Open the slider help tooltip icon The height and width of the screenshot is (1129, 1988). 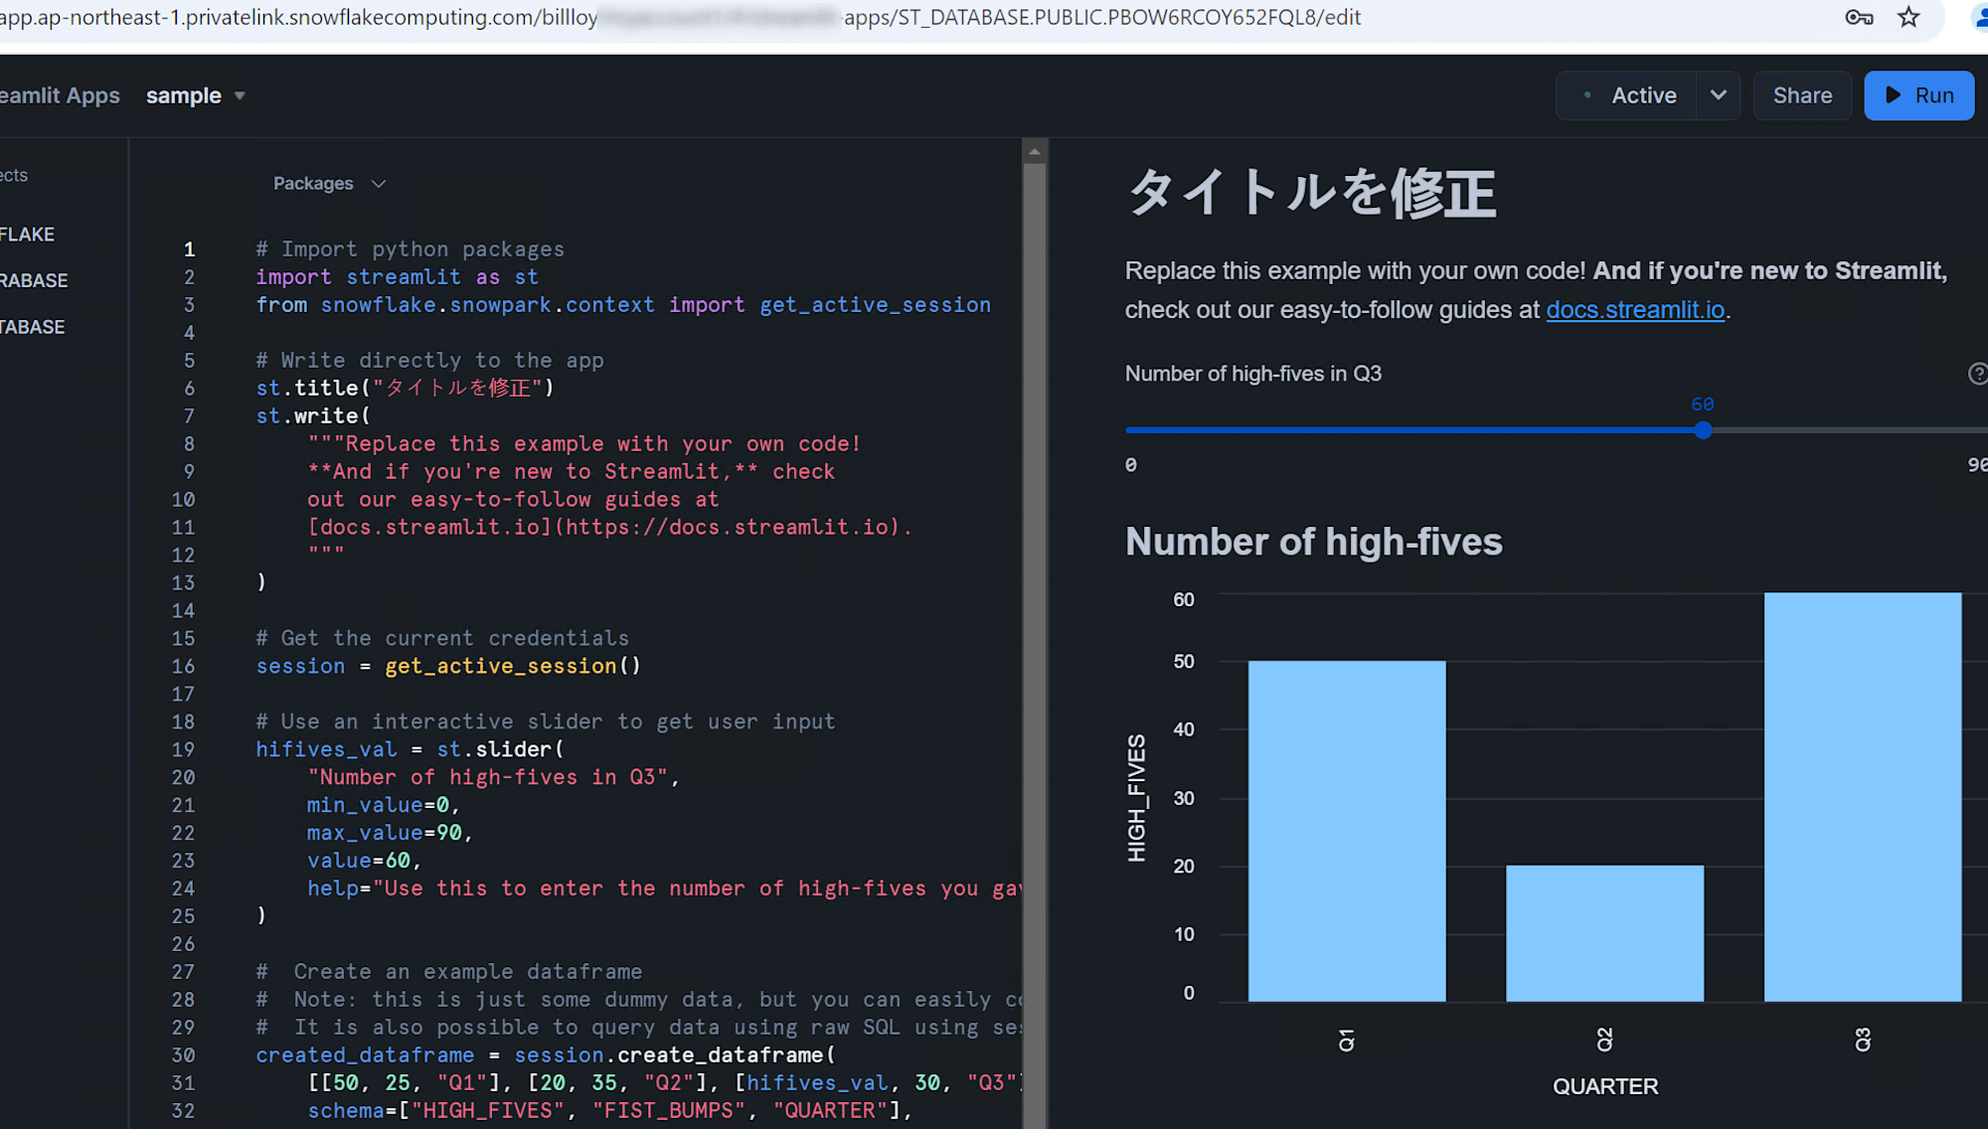[1978, 374]
